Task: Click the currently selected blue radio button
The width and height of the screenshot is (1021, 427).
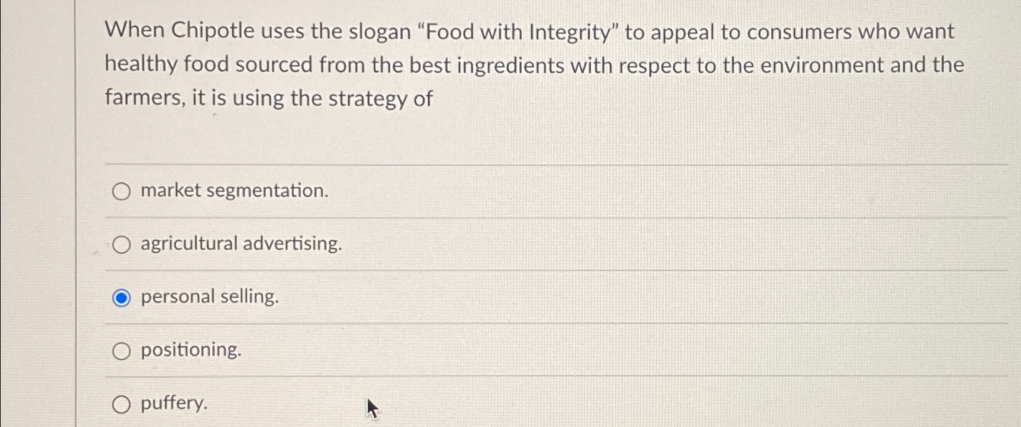Action: point(122,297)
